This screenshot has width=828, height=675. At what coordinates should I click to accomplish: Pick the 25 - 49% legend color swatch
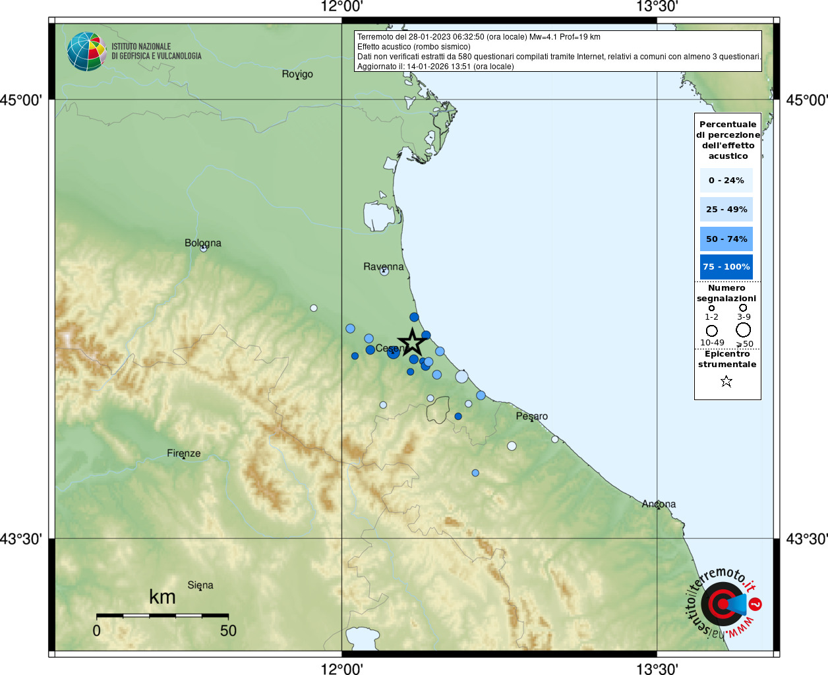coord(726,210)
